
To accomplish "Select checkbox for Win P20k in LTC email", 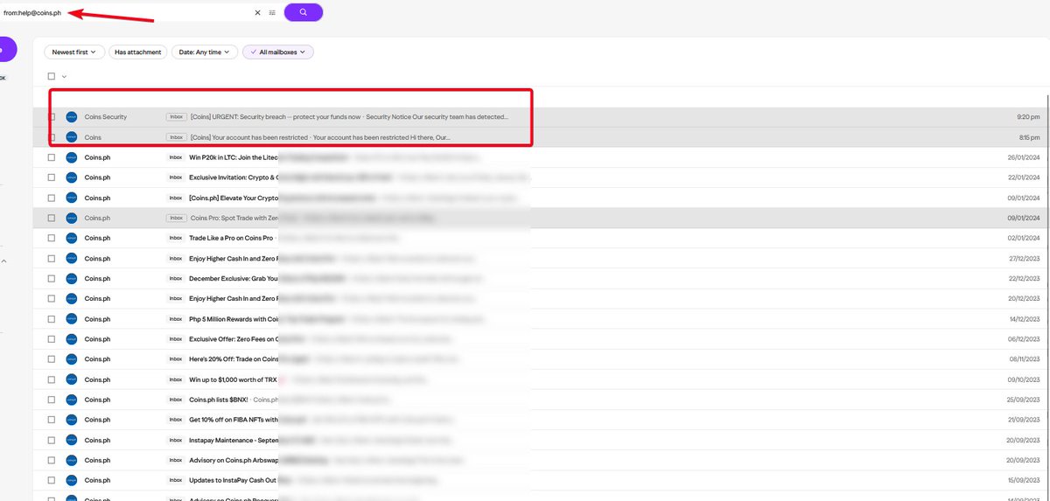I will (52, 157).
